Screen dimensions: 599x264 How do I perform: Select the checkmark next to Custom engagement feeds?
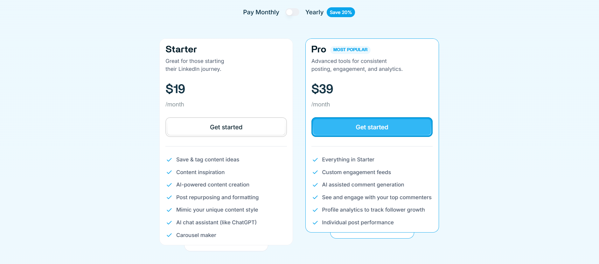tap(315, 172)
